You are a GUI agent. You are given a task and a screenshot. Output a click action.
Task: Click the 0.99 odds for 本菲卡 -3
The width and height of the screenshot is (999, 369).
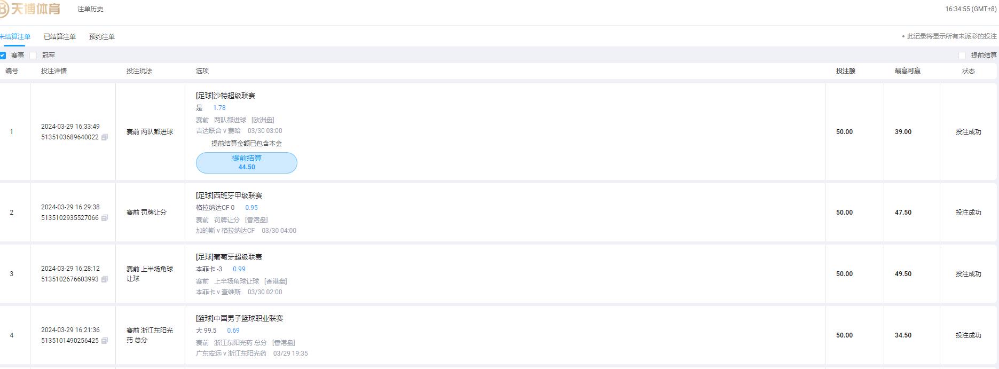(x=239, y=269)
